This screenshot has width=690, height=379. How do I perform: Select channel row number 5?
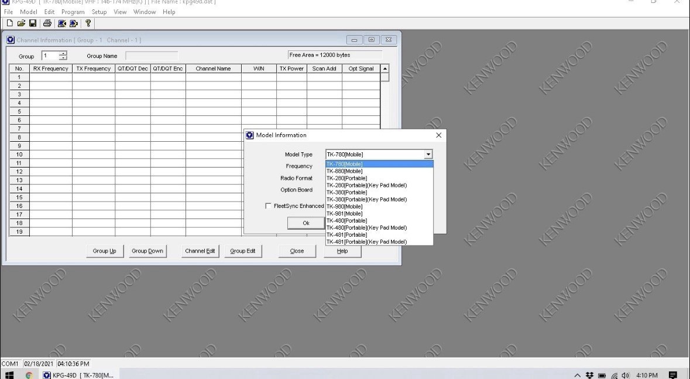pos(19,111)
